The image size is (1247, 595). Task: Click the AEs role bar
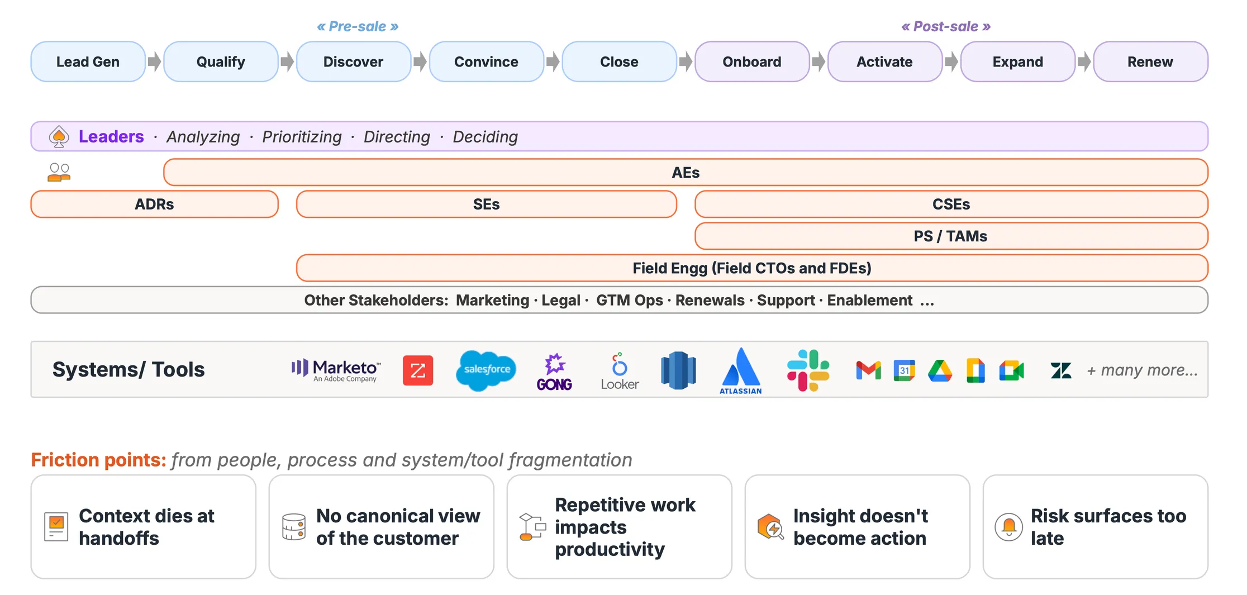686,172
